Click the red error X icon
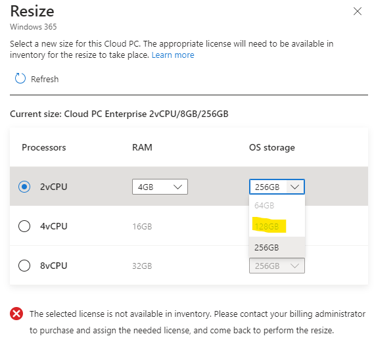Screen dimensions: 374x355 tap(16, 314)
